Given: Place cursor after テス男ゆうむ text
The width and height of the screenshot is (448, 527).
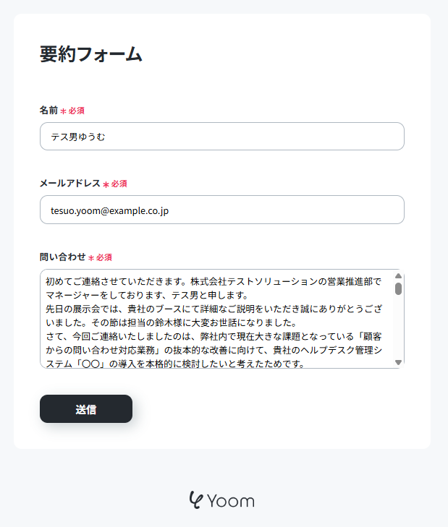Looking at the screenshot, I should pos(106,137).
